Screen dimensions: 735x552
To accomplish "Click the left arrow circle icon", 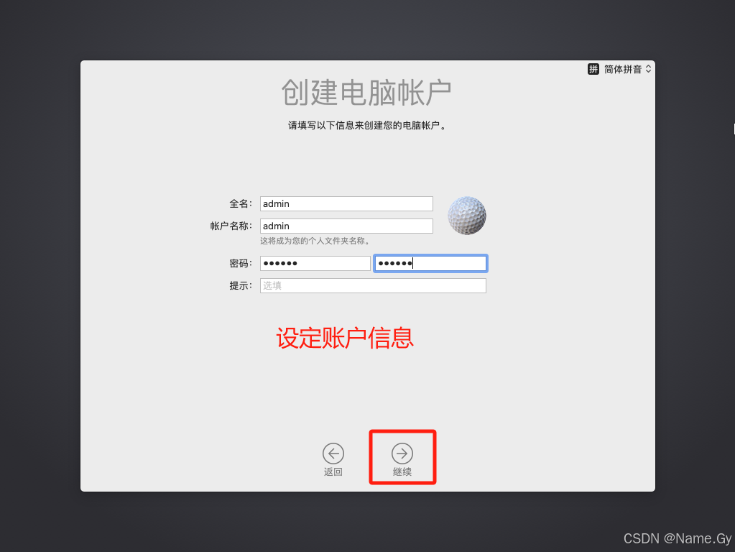I will (x=333, y=454).
